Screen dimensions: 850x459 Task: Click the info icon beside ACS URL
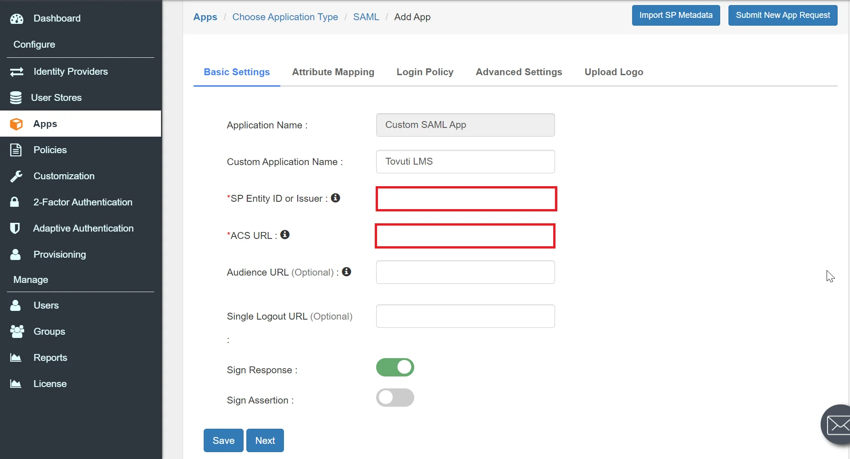285,235
